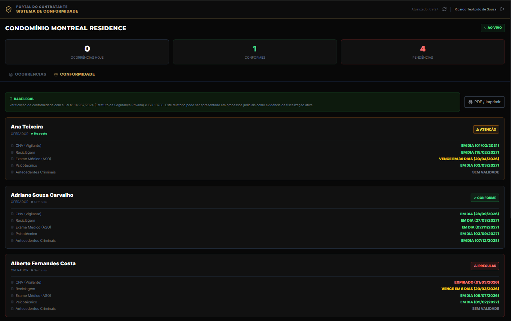Viewport: 511px width, 321px height.
Task: Click the Base Legal shield icon
Action: tap(11, 99)
